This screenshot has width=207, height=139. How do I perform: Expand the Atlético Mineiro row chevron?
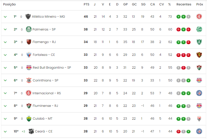[5, 17]
